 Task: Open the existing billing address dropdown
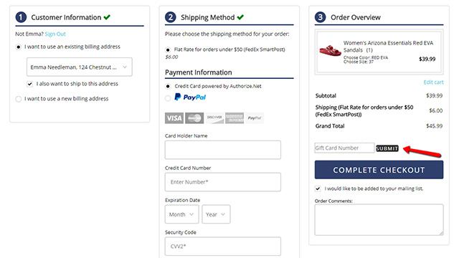coord(80,67)
